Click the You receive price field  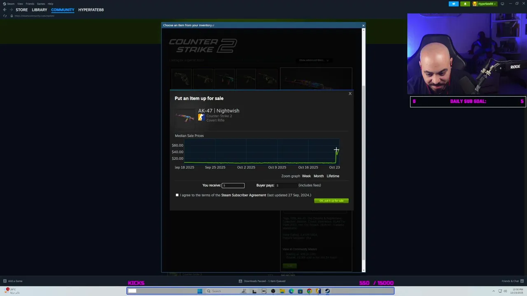[233, 185]
